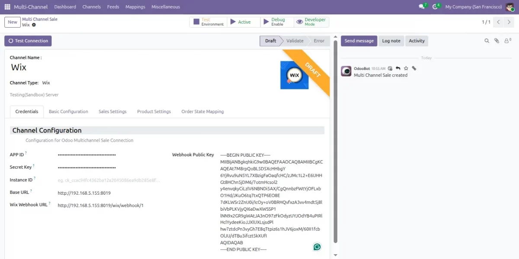519x259 pixels.
Task: Click the Multi Channel Sale created message
Action: point(381,75)
